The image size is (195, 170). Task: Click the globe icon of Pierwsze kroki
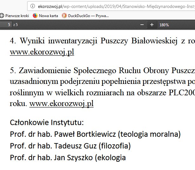[2, 16]
